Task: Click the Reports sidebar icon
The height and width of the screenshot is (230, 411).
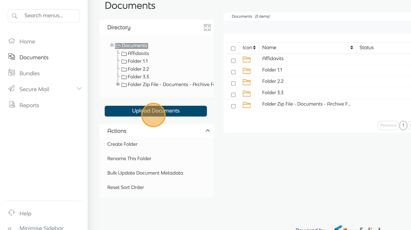Action: coord(12,104)
